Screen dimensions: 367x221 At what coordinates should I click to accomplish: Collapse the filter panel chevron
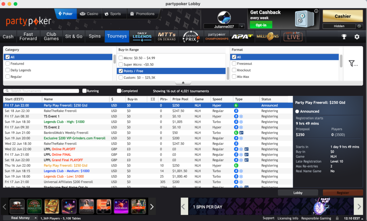pyautogui.click(x=183, y=83)
